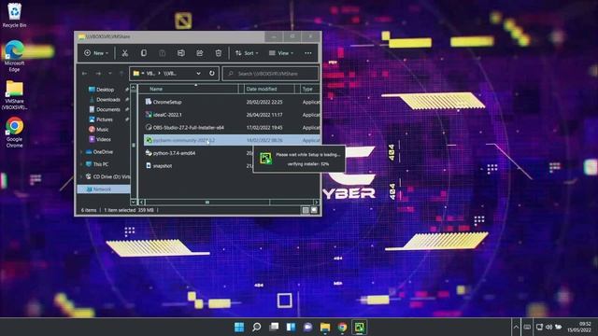Open Windows Start menu on taskbar

click(239, 327)
